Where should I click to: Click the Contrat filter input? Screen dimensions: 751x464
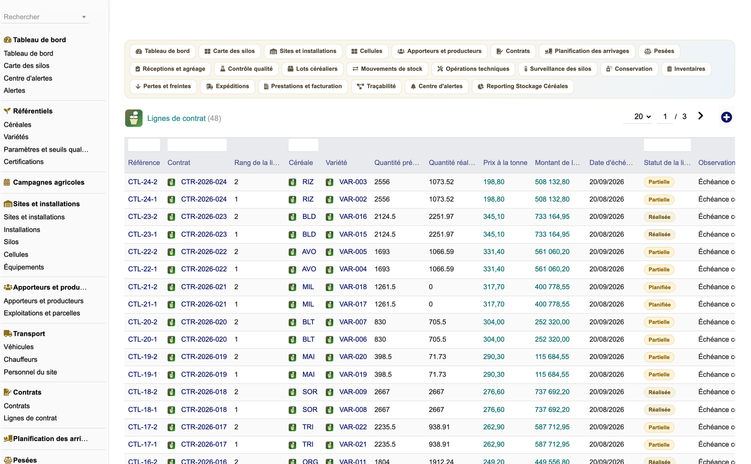point(197,145)
